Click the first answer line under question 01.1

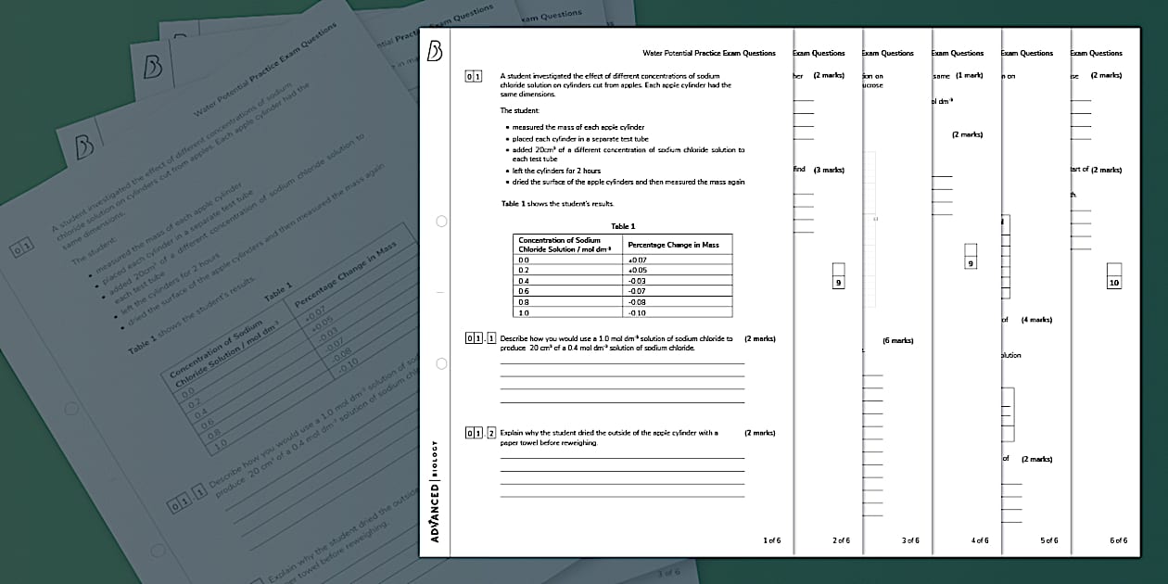(x=622, y=363)
